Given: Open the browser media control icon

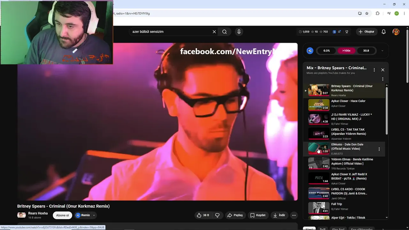Looking at the screenshot, I should tap(389, 13).
